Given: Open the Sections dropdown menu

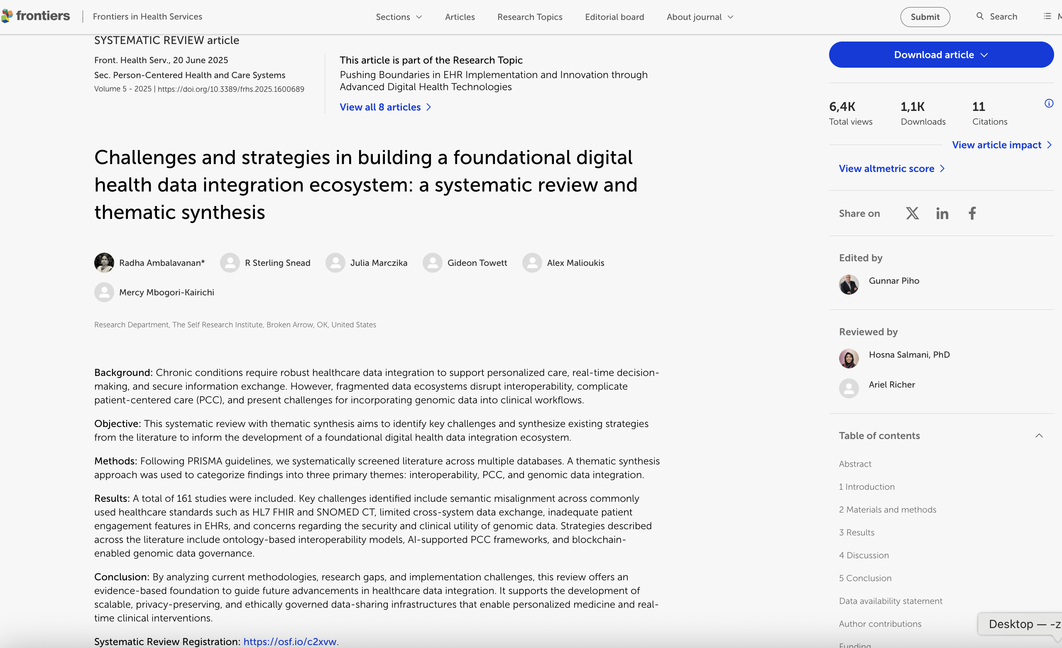Looking at the screenshot, I should pyautogui.click(x=398, y=17).
